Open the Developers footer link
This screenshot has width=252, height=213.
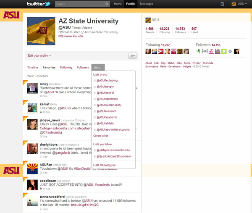[x=174, y=66]
